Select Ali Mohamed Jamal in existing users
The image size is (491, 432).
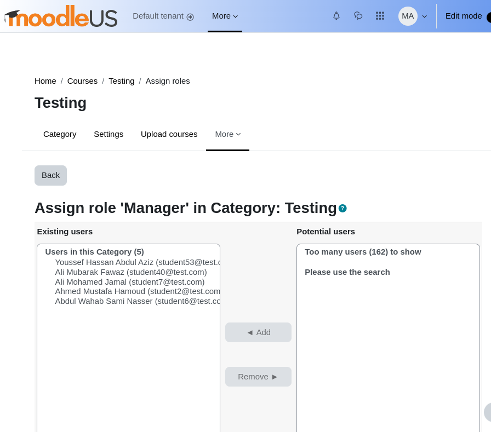coord(130,282)
